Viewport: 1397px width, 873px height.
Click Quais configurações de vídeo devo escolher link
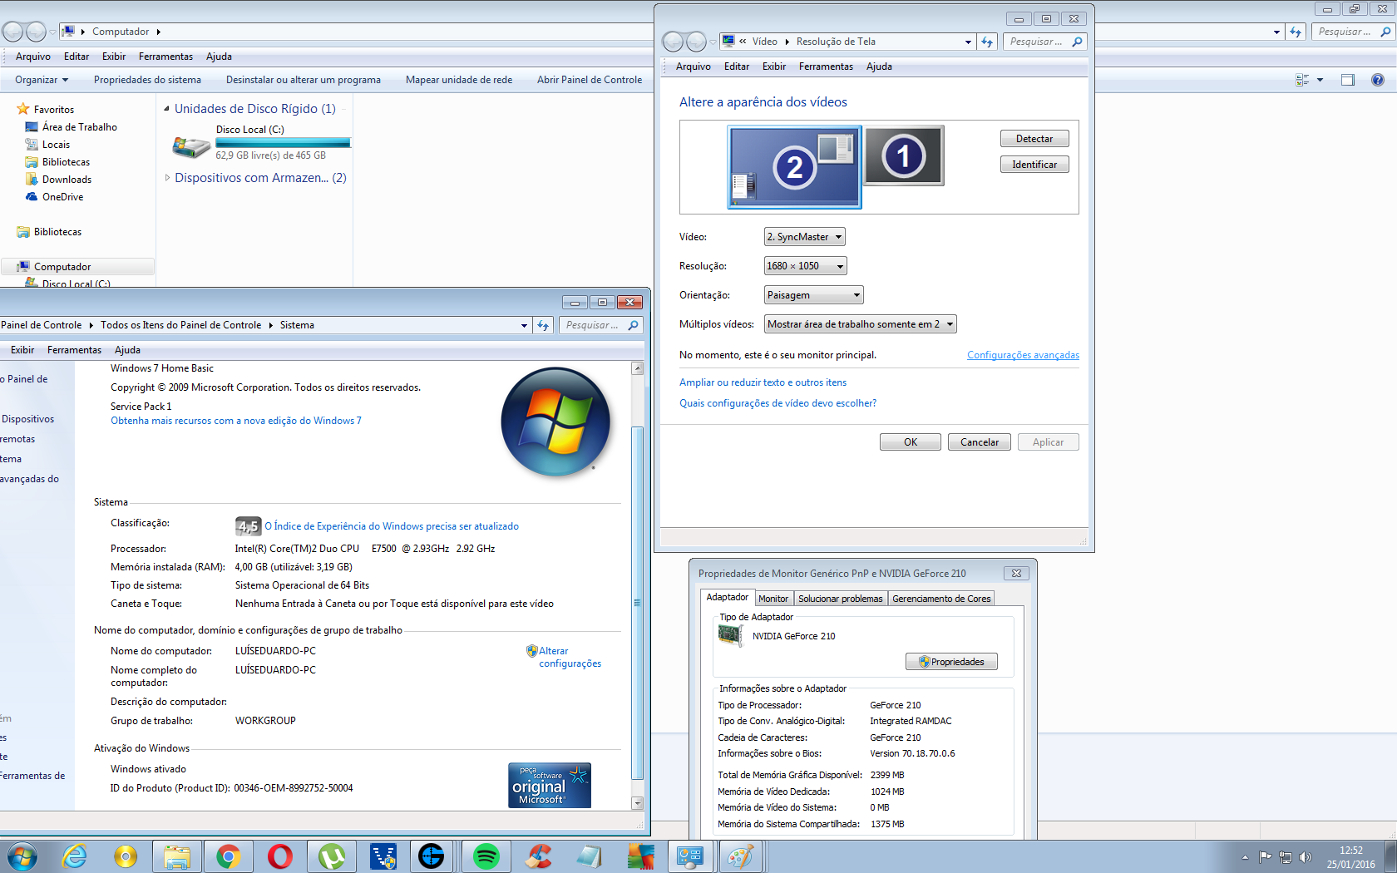click(777, 403)
